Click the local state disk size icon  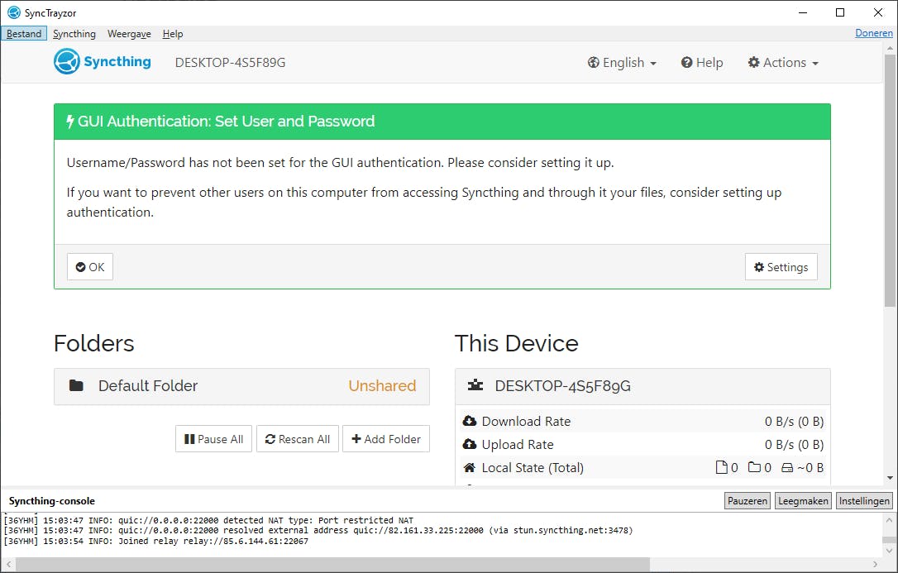(x=787, y=468)
